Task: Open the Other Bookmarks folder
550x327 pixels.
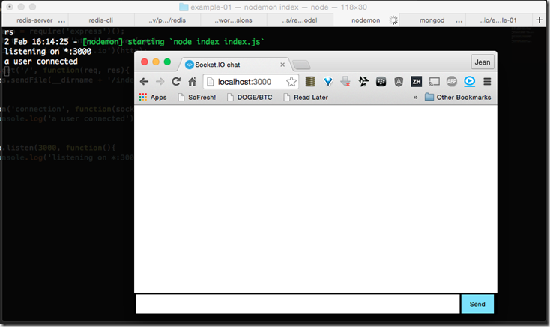Action: (458, 97)
